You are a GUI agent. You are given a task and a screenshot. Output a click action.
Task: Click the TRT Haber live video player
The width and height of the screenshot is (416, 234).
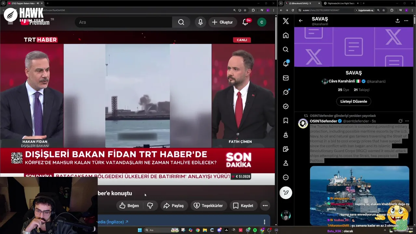[x=137, y=108]
